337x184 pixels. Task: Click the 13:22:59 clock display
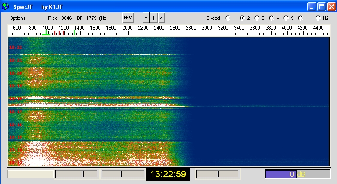tap(168, 174)
